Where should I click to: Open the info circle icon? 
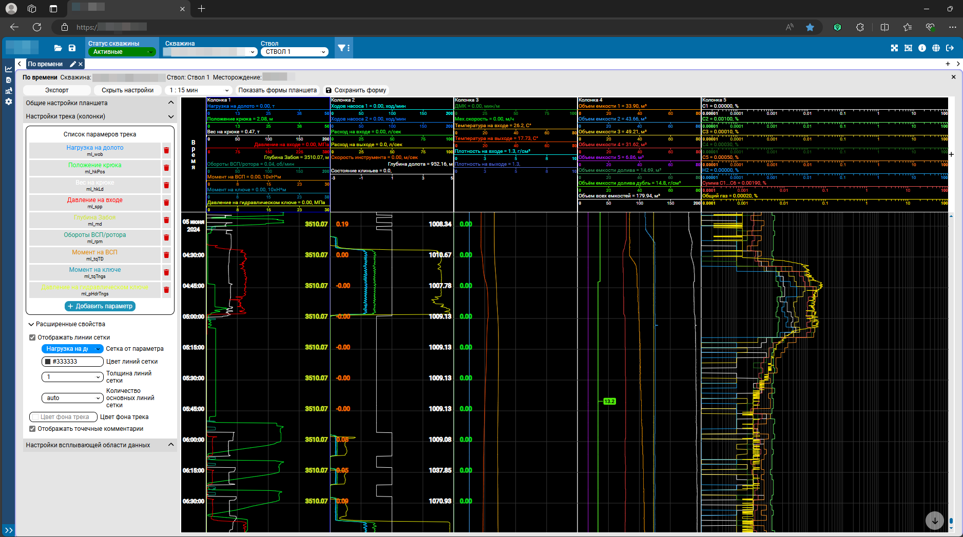[x=922, y=48]
